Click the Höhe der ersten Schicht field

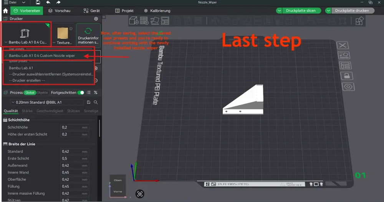click(74, 134)
